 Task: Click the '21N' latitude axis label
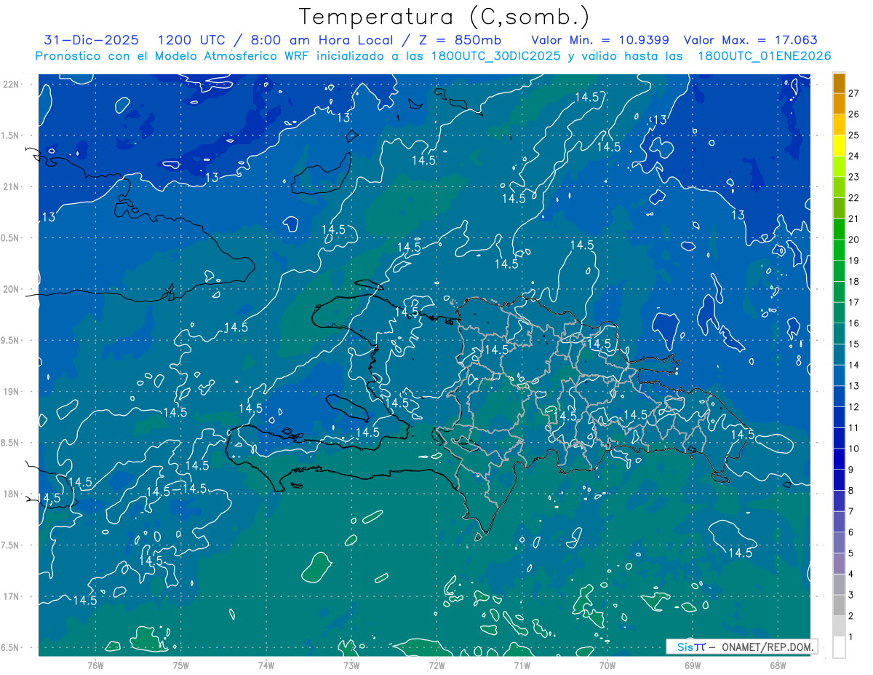pyautogui.click(x=12, y=186)
